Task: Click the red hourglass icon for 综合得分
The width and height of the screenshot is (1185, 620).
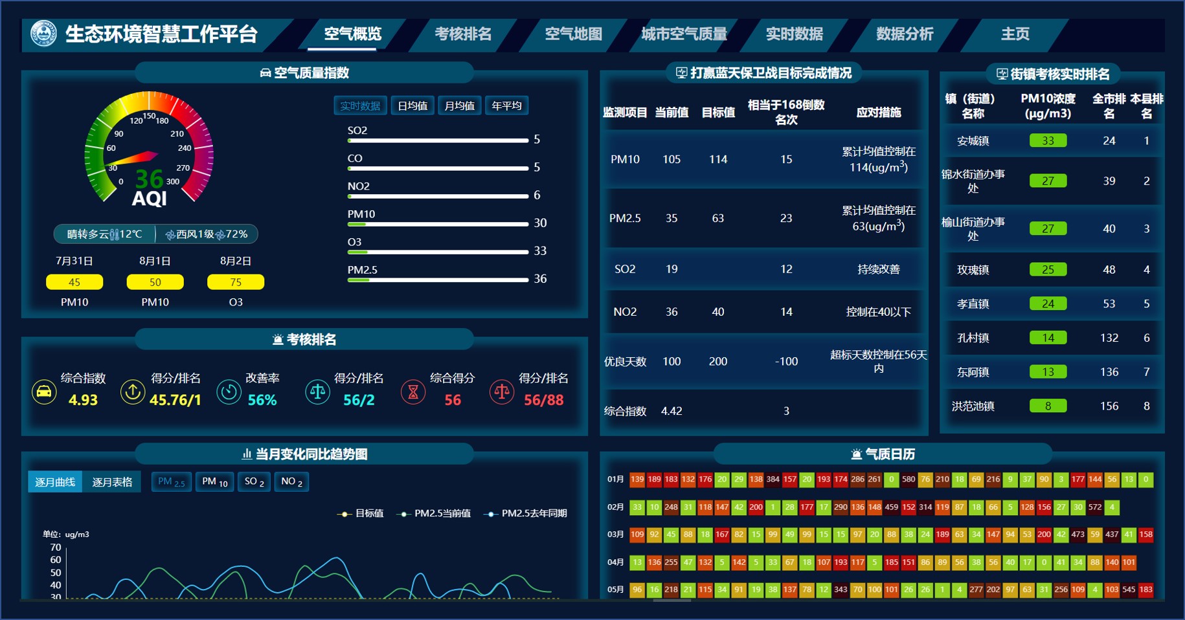Action: point(413,392)
